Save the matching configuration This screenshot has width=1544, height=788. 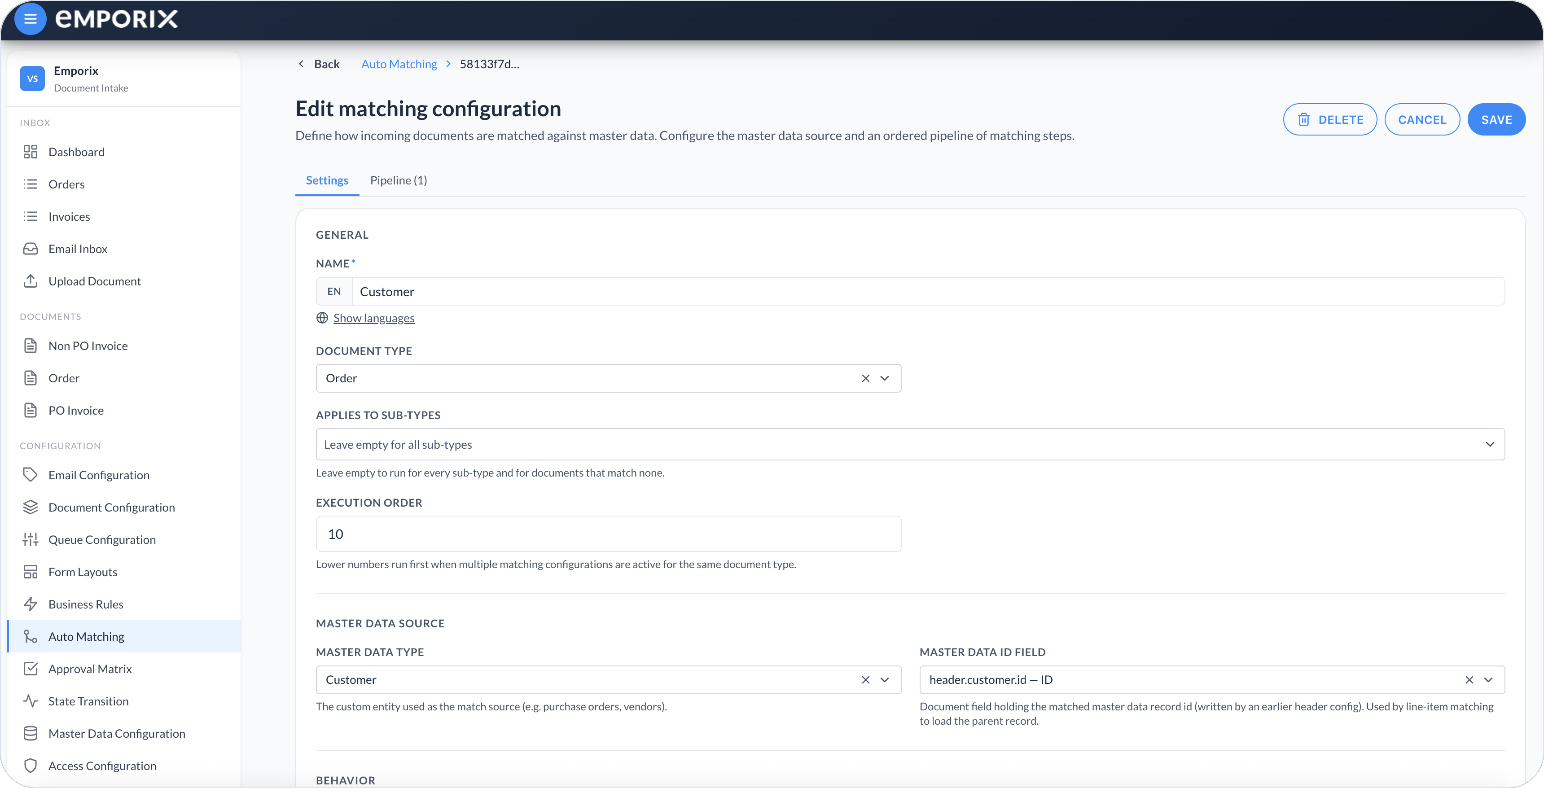[1496, 120]
